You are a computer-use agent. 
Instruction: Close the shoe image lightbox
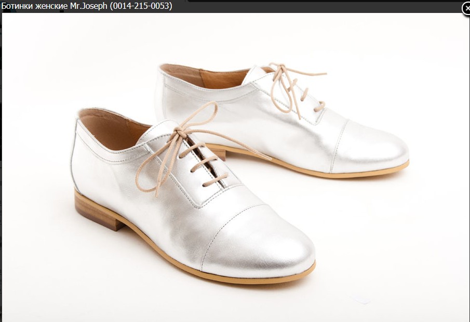click(x=465, y=8)
